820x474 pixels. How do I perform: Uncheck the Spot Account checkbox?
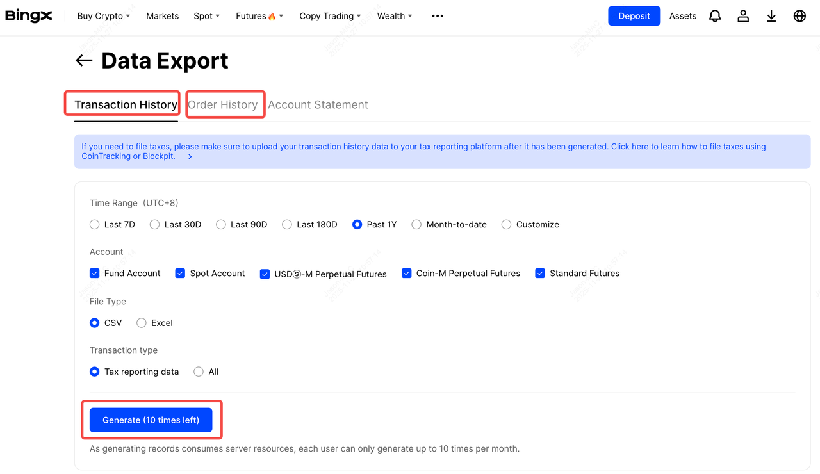pyautogui.click(x=180, y=274)
